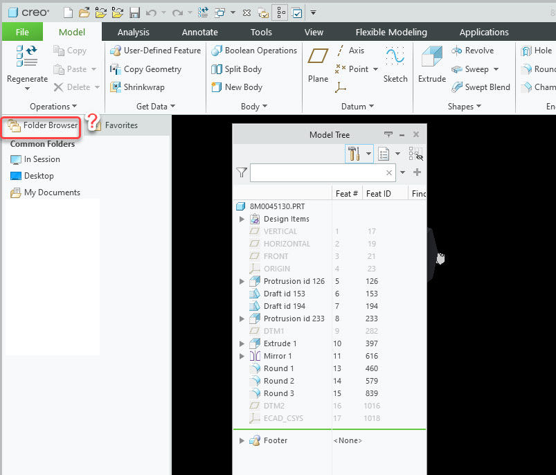Screen dimensions: 556x475
Task: Switch to the Flexible Modeling tab
Action: [390, 32]
